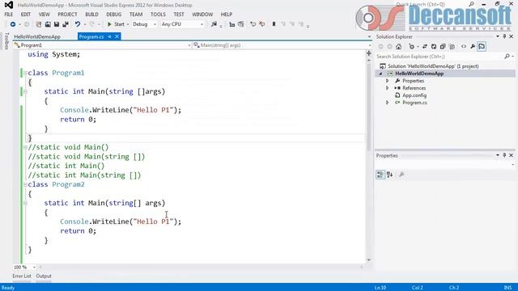
Task: Open the TEST menu
Action: coord(179,15)
